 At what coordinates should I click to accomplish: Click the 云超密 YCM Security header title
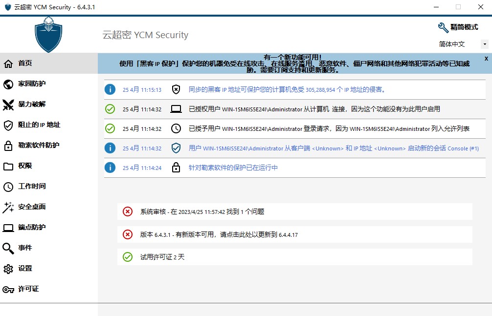tap(145, 35)
